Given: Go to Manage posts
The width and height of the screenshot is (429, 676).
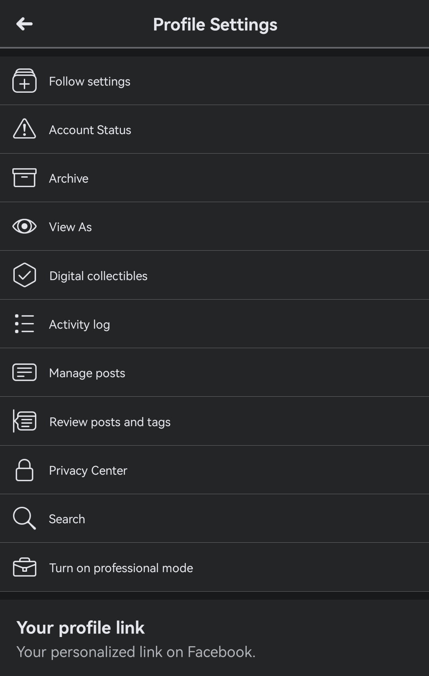Looking at the screenshot, I should tap(214, 372).
